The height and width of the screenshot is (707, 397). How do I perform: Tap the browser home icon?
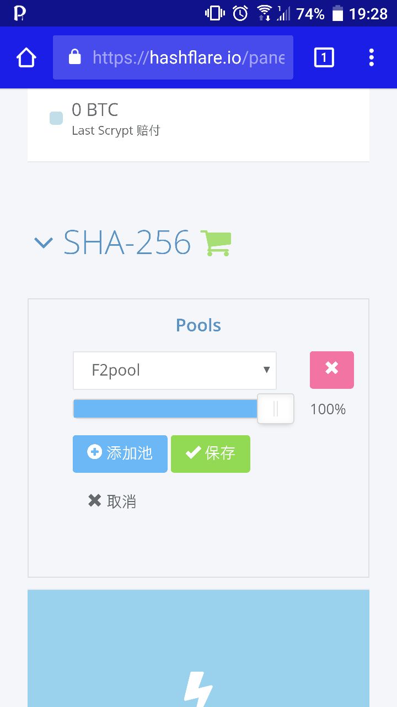coord(26,57)
